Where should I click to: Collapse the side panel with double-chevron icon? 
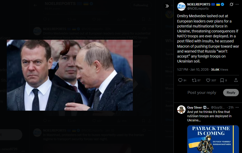tap(167, 6)
